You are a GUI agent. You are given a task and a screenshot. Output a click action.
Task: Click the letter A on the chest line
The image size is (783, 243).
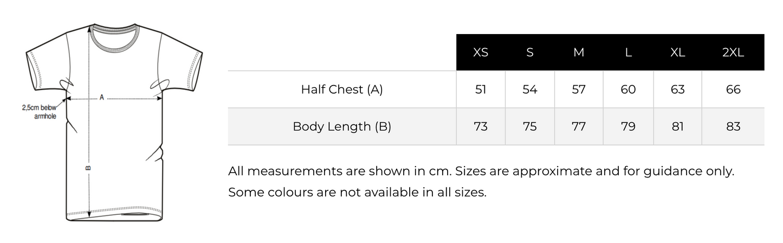[x=101, y=97]
